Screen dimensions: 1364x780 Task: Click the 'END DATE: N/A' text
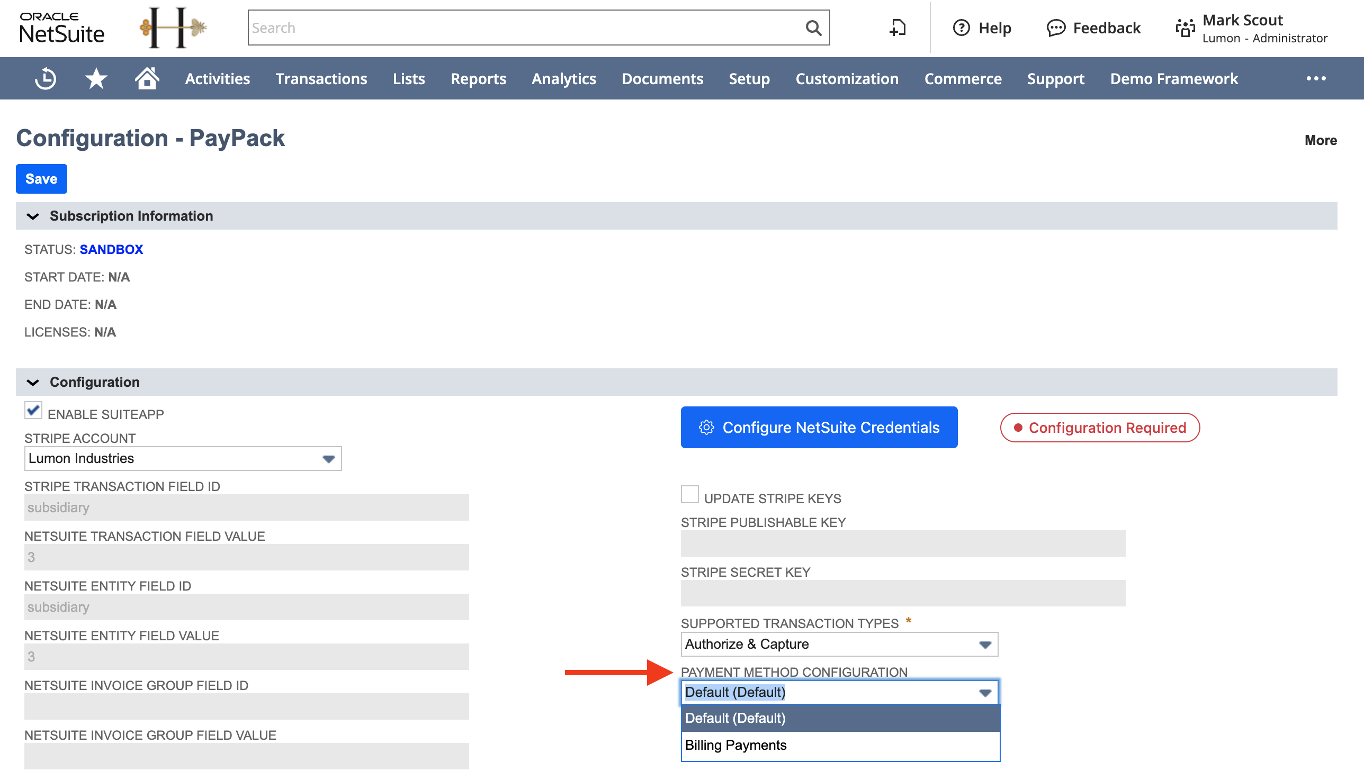pos(70,305)
